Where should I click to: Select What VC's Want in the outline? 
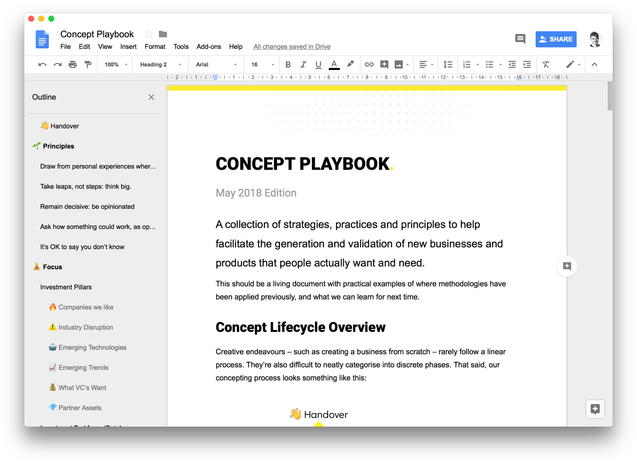78,387
